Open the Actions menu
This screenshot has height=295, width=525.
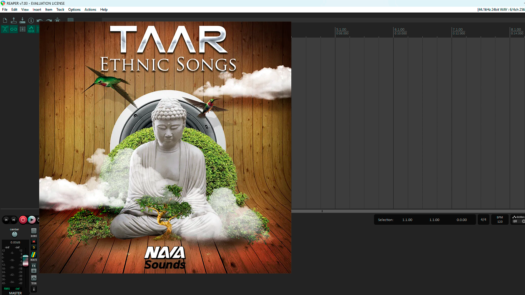click(x=90, y=10)
